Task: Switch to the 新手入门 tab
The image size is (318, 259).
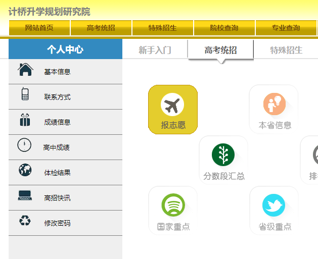Action: point(155,50)
